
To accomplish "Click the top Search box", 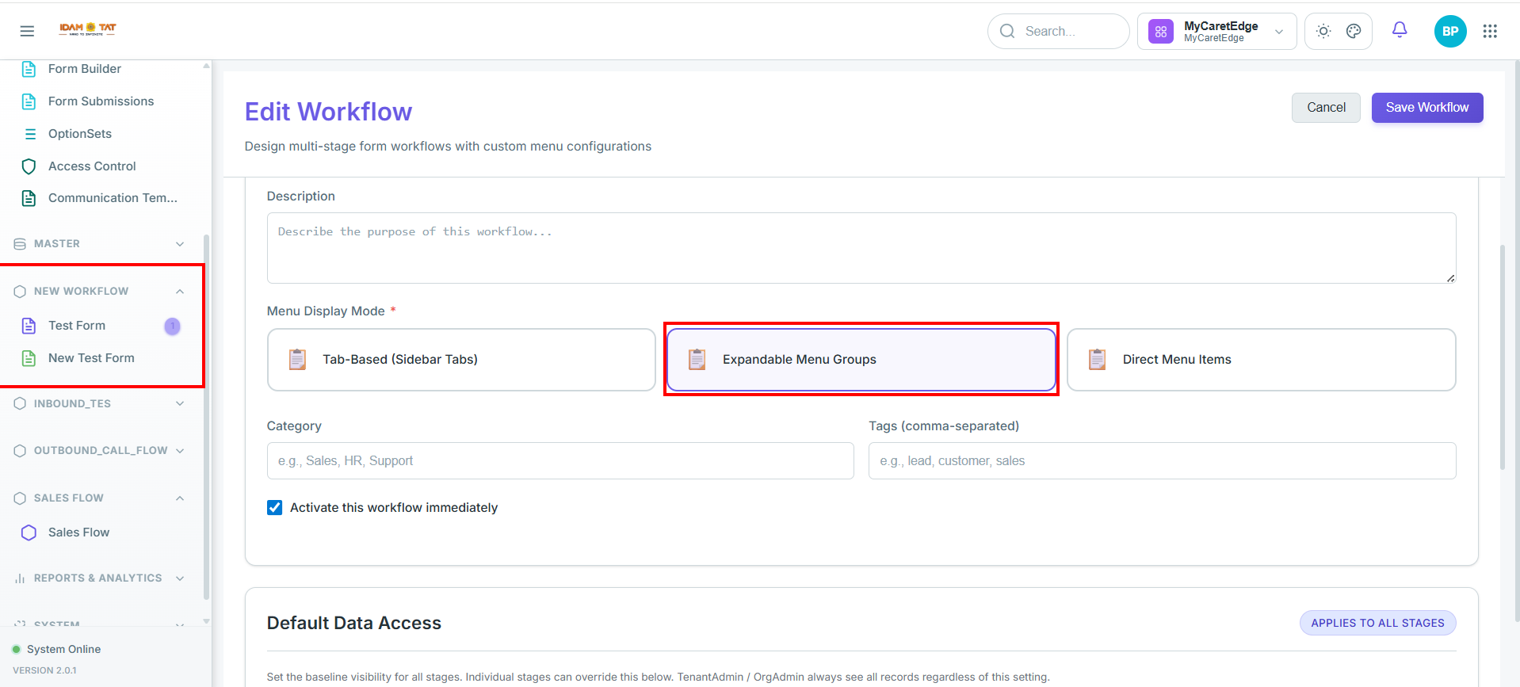I will tap(1058, 31).
